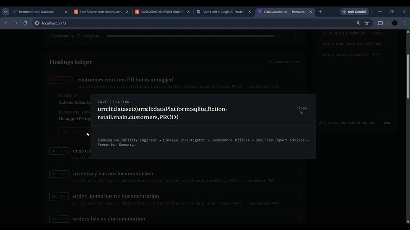View site information icon
Screen dimensions: 410x230
point(37,23)
